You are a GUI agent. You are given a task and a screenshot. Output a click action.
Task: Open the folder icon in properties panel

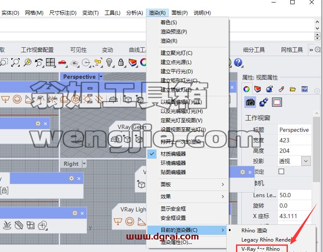tap(293, 89)
